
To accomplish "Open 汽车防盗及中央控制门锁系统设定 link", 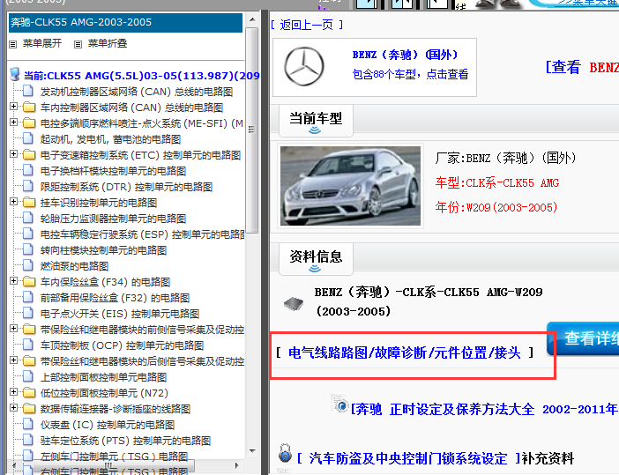I will click(x=408, y=458).
